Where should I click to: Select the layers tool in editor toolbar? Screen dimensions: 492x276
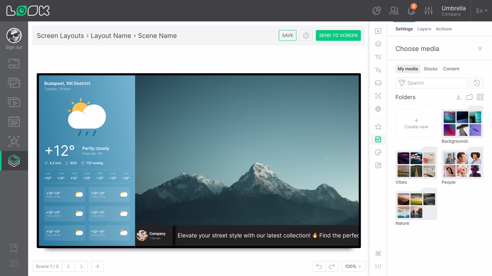click(378, 44)
